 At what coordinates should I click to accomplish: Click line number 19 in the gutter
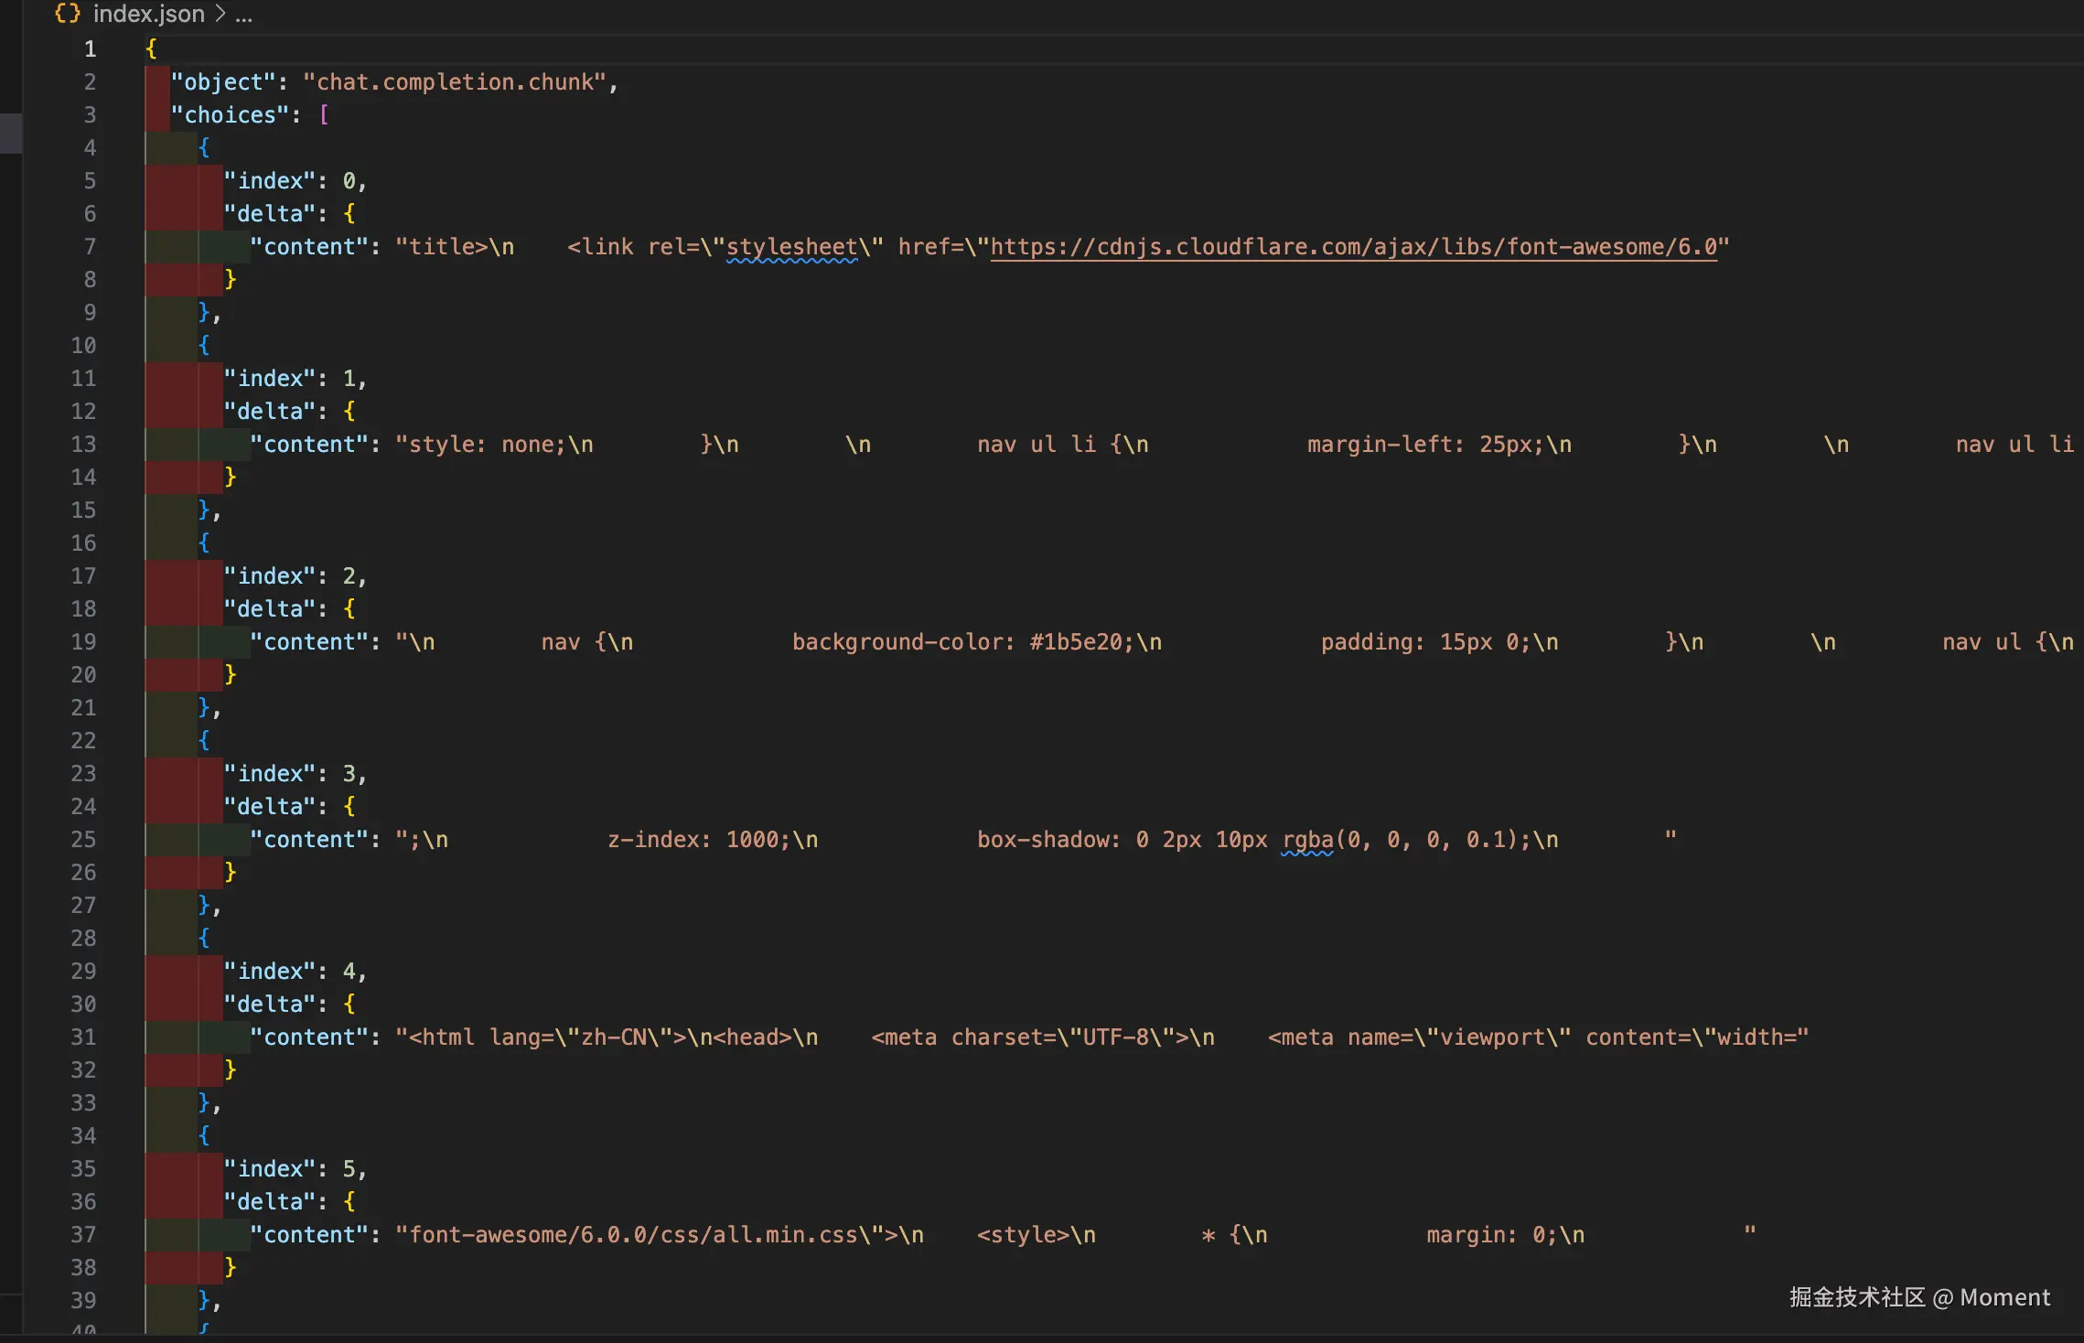83,642
